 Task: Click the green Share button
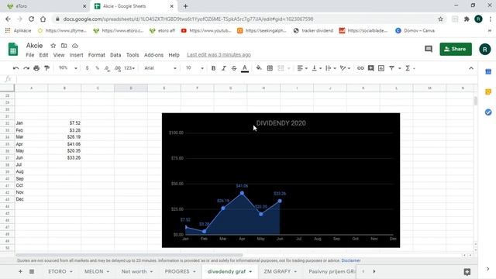click(x=456, y=49)
